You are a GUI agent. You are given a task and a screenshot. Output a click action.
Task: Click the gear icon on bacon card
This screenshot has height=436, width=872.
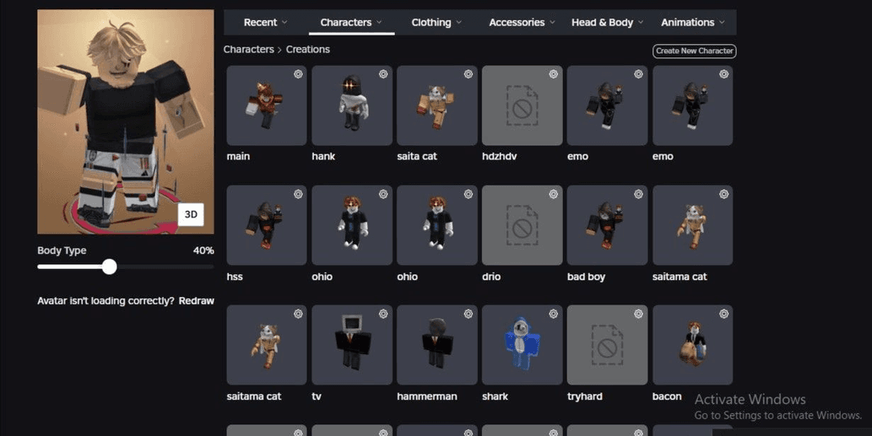click(723, 314)
